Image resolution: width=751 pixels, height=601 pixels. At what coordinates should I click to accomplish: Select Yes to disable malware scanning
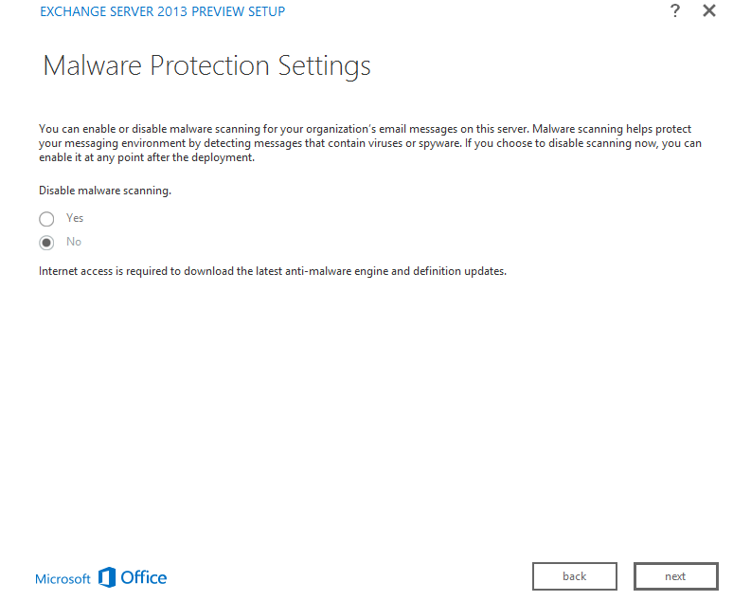click(x=46, y=219)
